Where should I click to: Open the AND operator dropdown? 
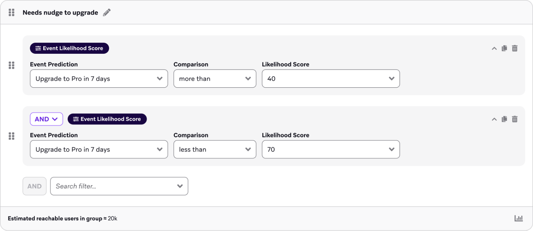coord(46,119)
